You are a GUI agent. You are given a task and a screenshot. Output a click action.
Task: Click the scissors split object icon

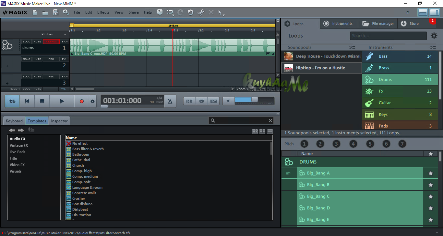201,12
